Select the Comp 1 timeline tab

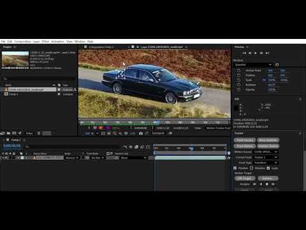16,140
